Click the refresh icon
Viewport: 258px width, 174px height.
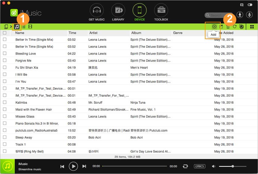click(x=235, y=26)
